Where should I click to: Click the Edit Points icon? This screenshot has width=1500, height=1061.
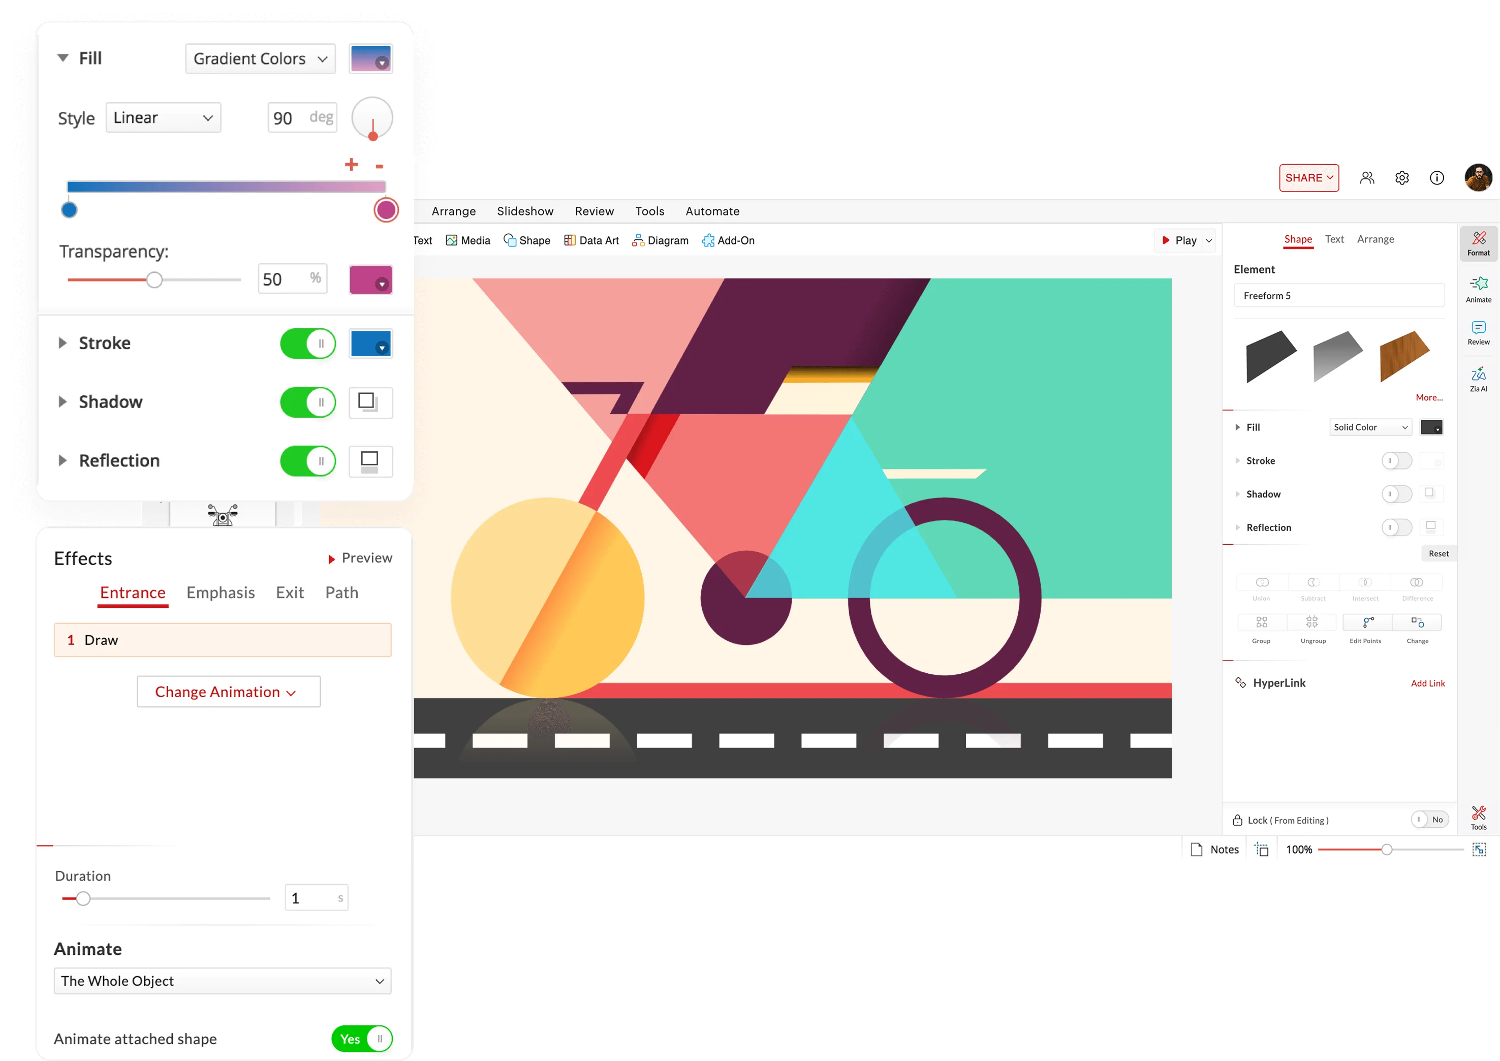click(1367, 622)
